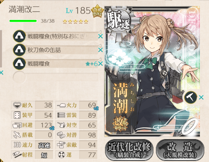The image size is (209, 162).
Task: Expand arrow above third 戦闘糧食 slot's X
Action: [100, 60]
